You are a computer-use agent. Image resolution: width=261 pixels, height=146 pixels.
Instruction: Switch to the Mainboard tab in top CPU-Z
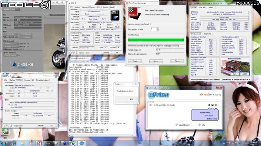click(85, 7)
